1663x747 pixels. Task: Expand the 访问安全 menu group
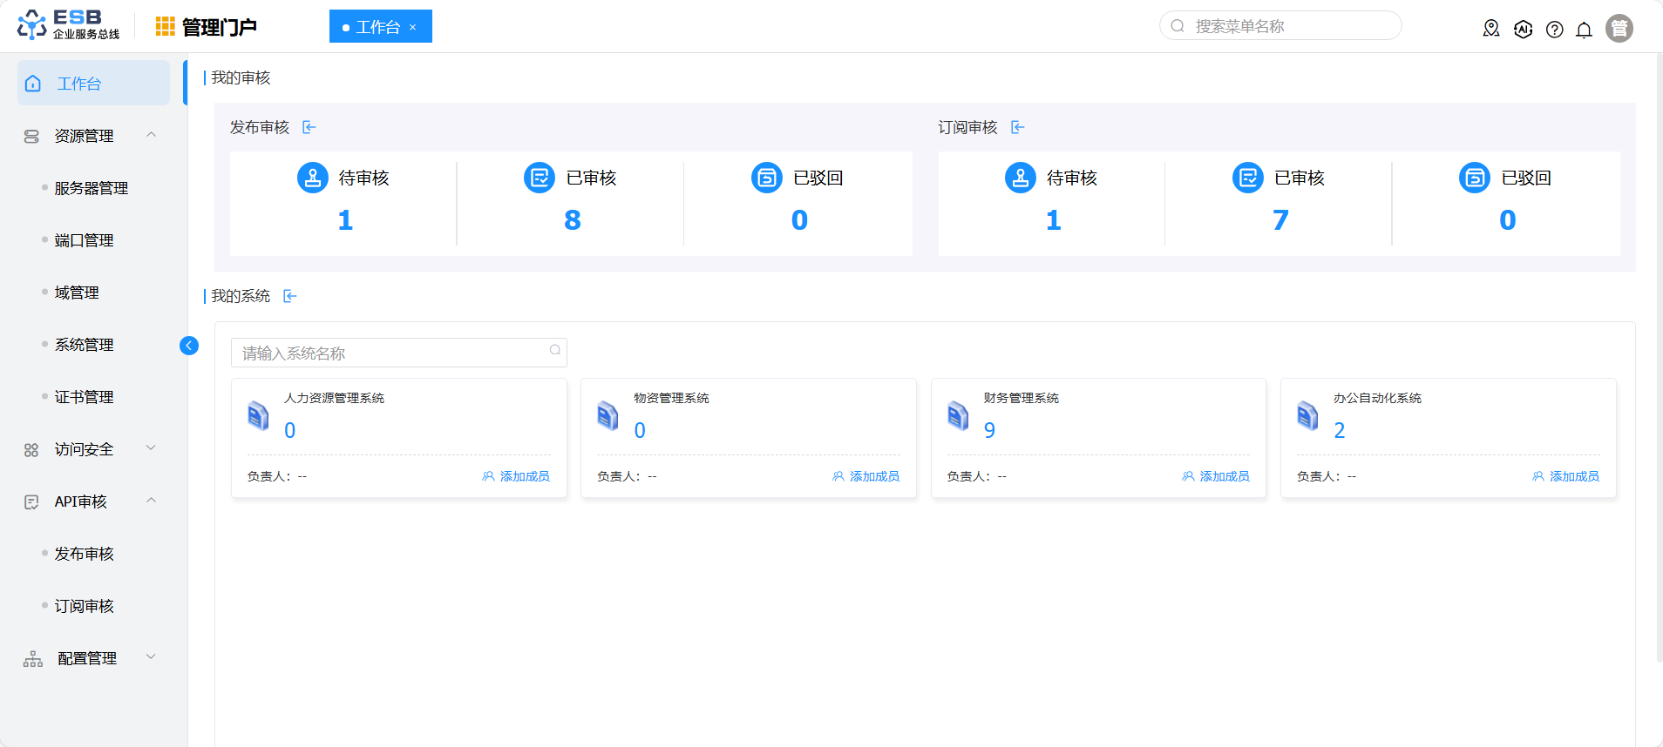151,448
